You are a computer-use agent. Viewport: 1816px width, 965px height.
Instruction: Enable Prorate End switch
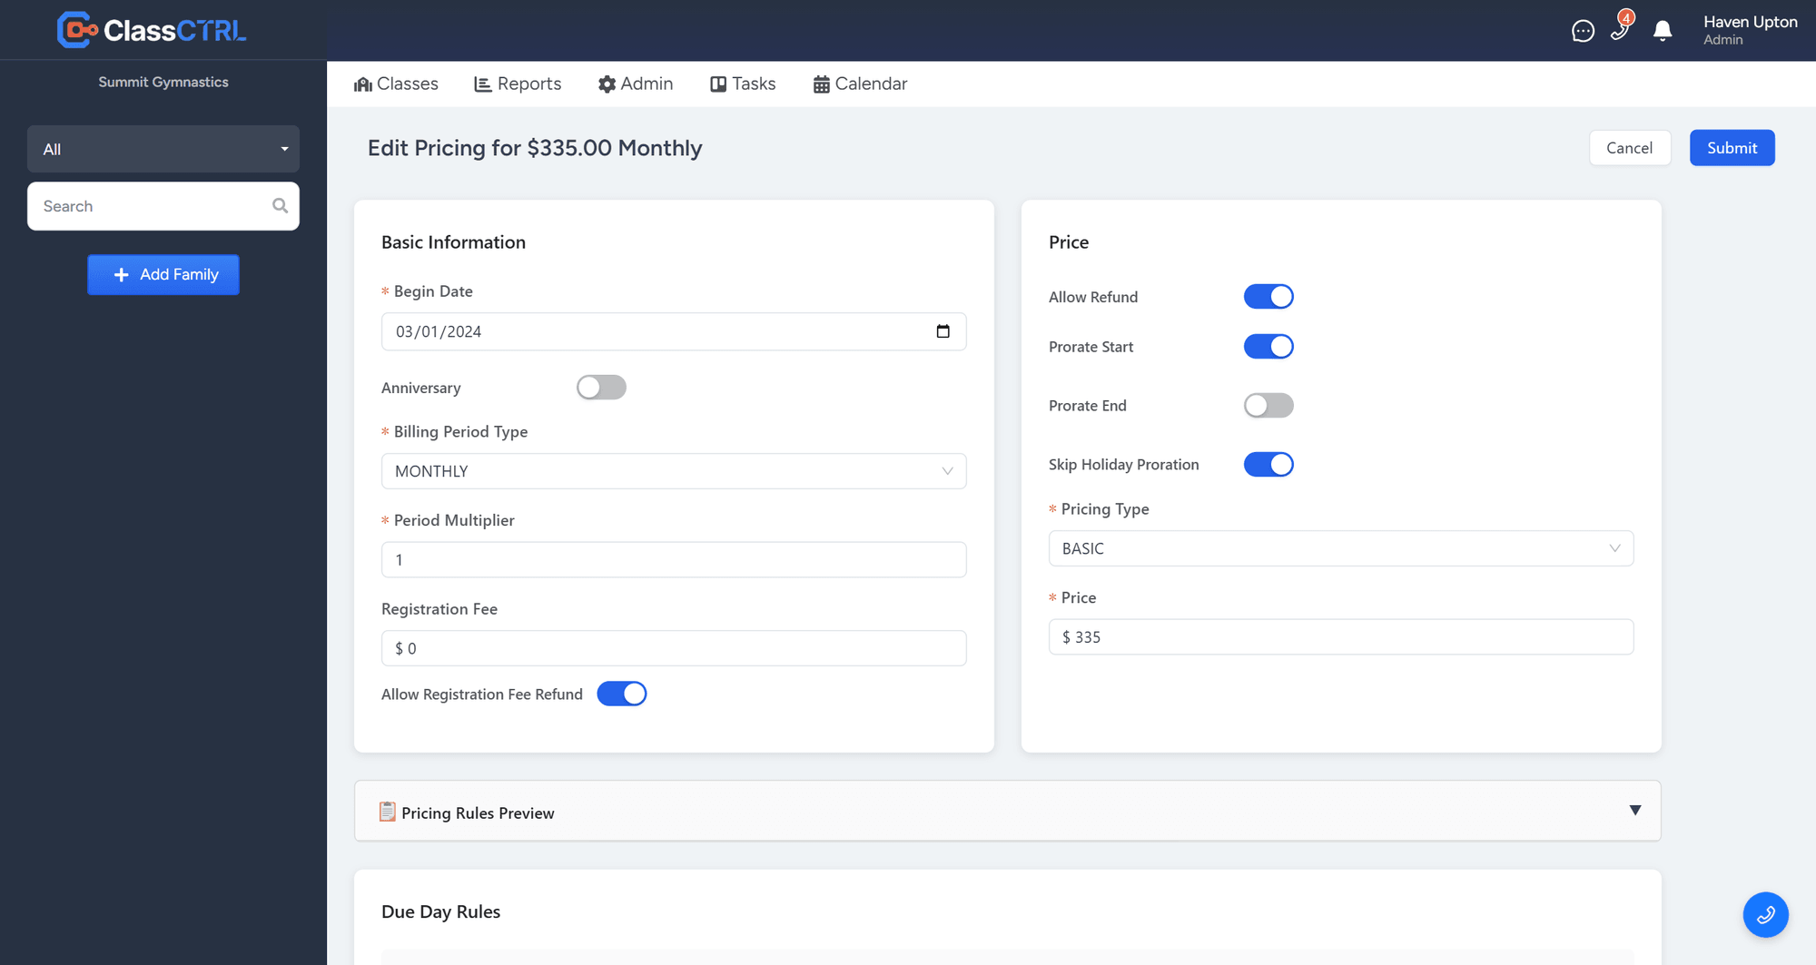(x=1268, y=406)
